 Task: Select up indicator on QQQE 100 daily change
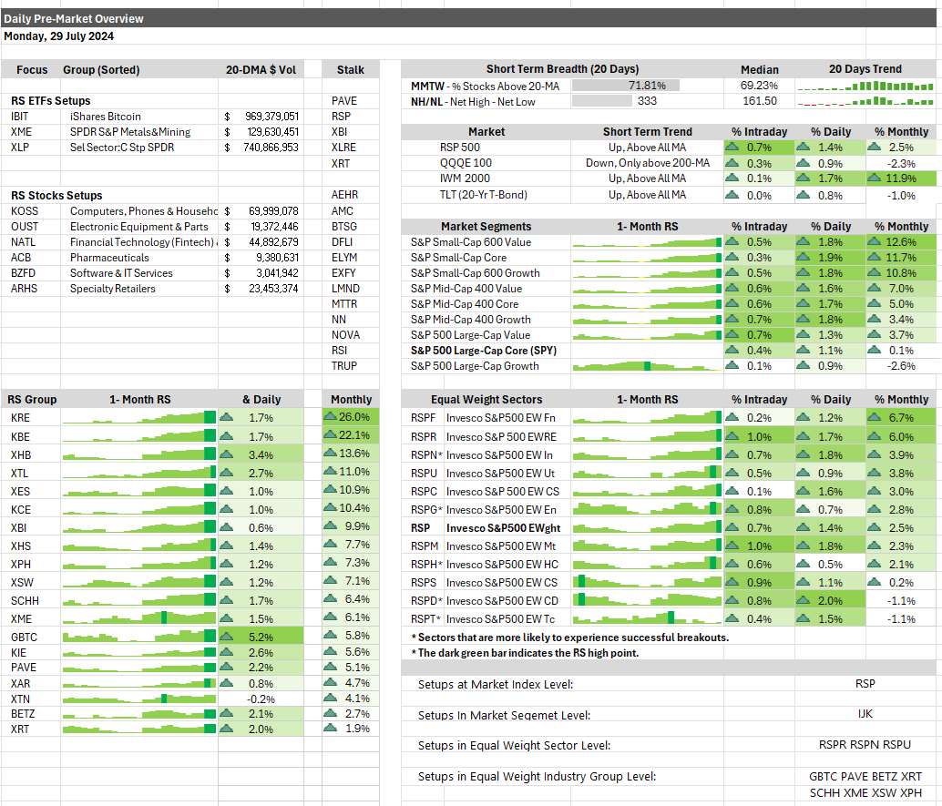[x=804, y=162]
